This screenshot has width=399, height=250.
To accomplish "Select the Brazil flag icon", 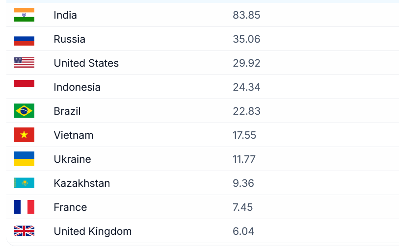I will tap(24, 111).
